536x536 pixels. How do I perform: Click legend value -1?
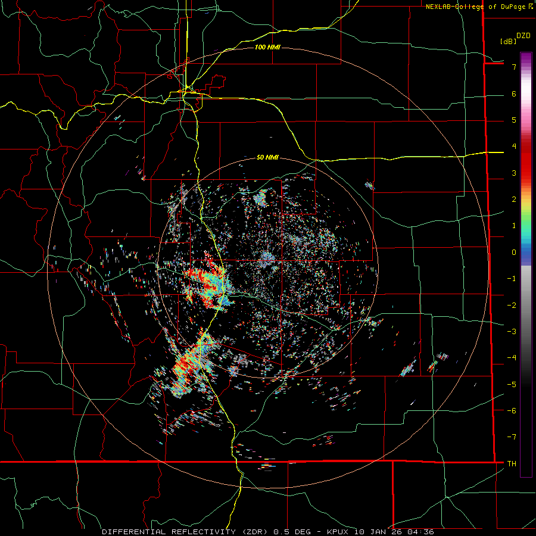[x=512, y=279]
